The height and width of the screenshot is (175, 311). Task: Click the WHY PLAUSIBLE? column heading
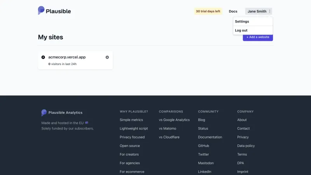pyautogui.click(x=134, y=112)
